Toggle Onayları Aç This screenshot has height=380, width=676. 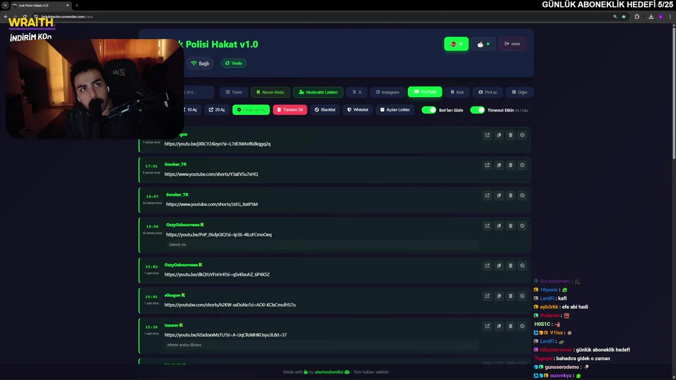point(251,110)
